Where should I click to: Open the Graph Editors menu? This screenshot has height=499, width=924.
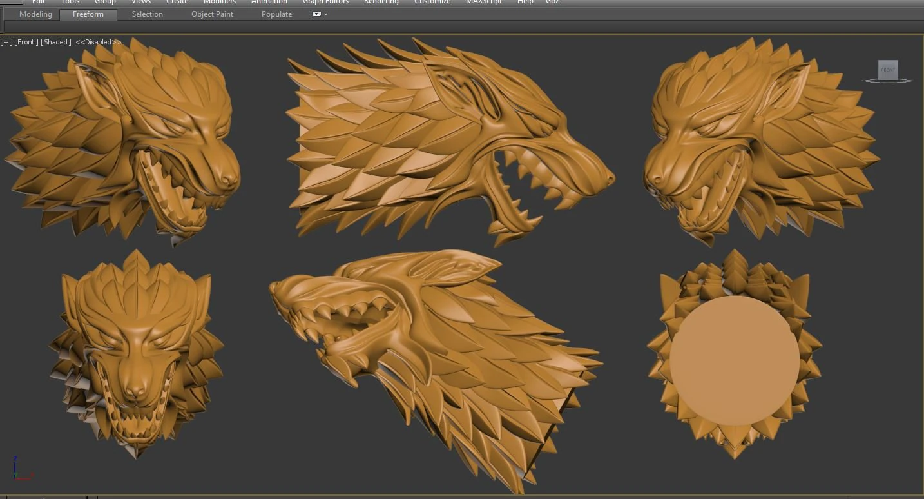[x=325, y=2]
